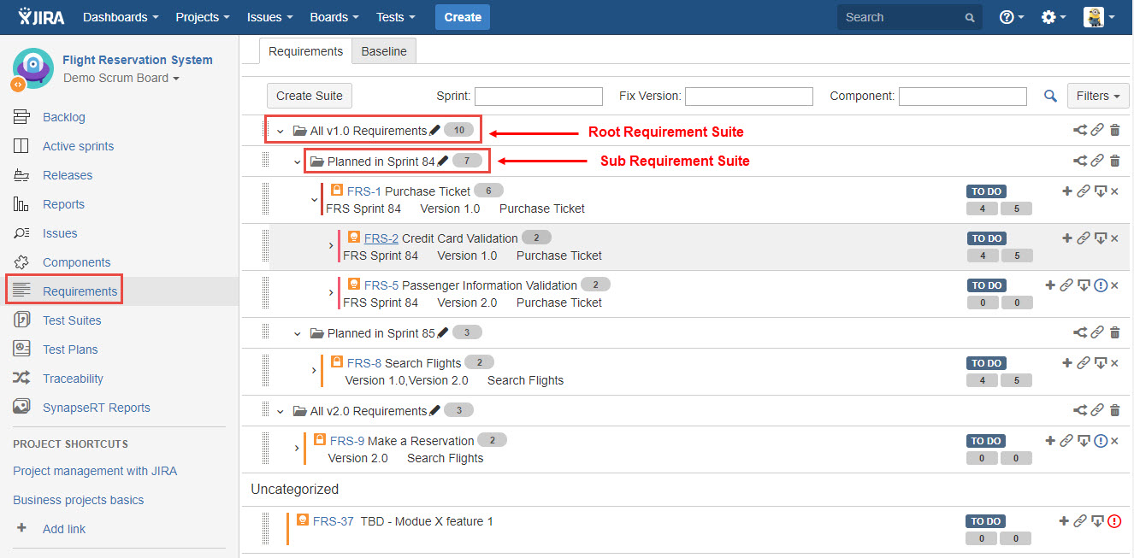Open the Issues menu in top bar

(269, 17)
